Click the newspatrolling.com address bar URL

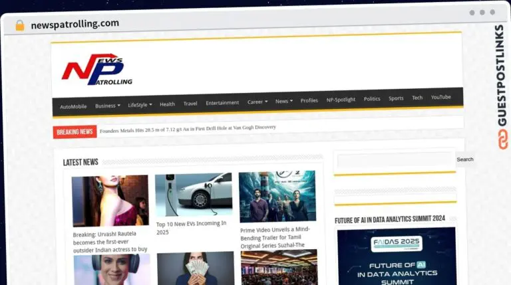pyautogui.click(x=75, y=24)
